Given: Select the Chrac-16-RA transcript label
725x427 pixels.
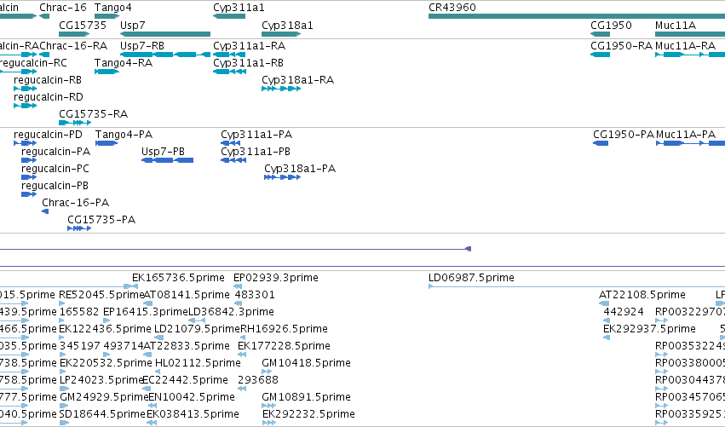Looking at the screenshot, I should tap(73, 46).
